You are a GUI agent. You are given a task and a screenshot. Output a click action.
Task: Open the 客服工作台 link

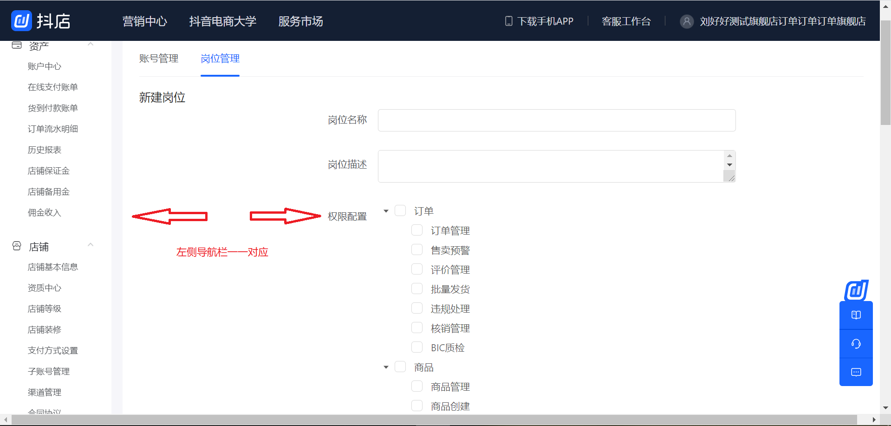(626, 21)
